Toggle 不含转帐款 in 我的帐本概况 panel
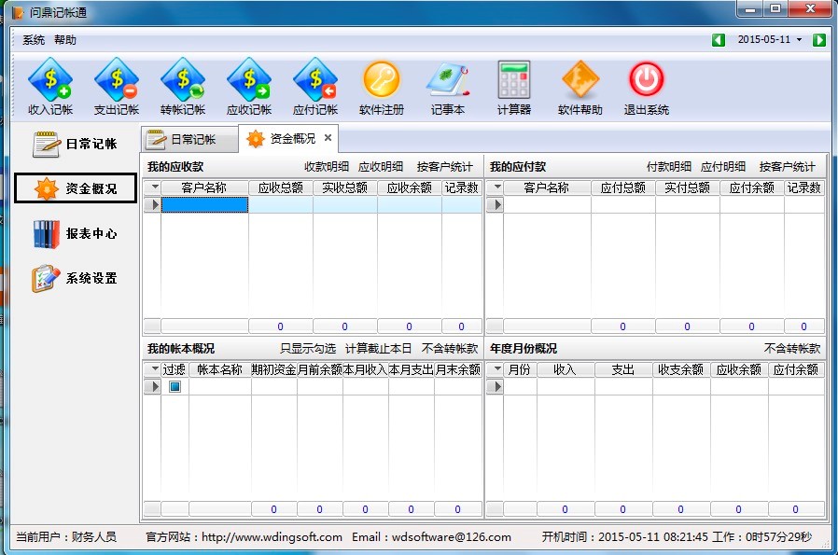 coord(450,349)
